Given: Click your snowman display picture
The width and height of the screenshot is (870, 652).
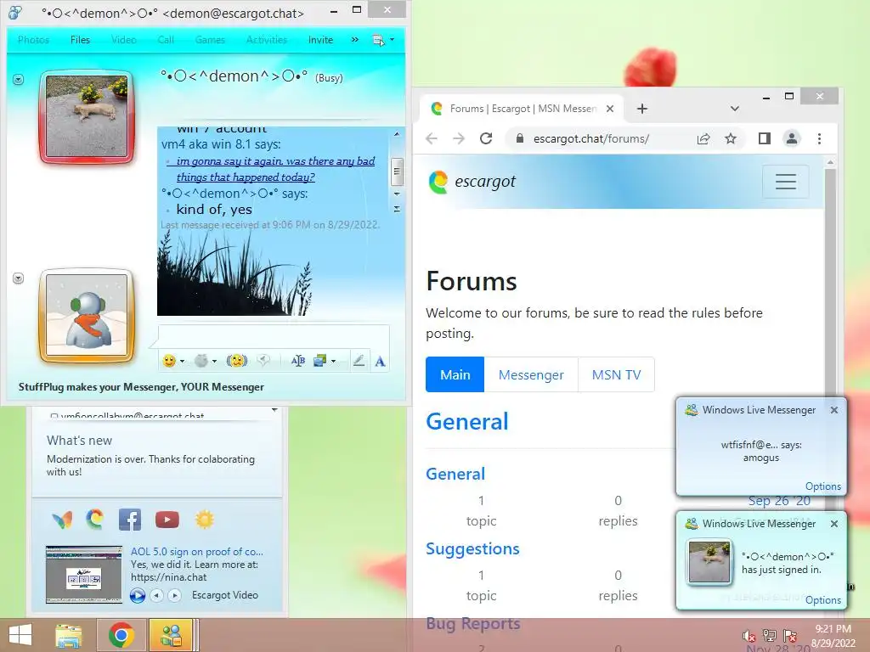Looking at the screenshot, I should point(87,315).
